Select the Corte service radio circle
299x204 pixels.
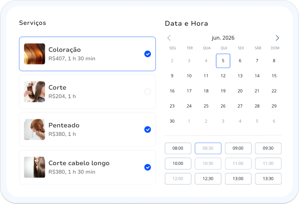pyautogui.click(x=148, y=92)
